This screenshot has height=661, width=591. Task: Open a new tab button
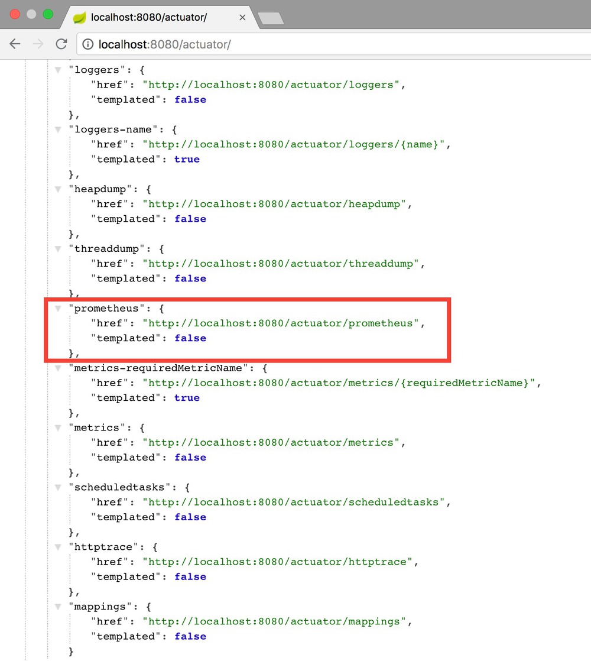point(271,18)
